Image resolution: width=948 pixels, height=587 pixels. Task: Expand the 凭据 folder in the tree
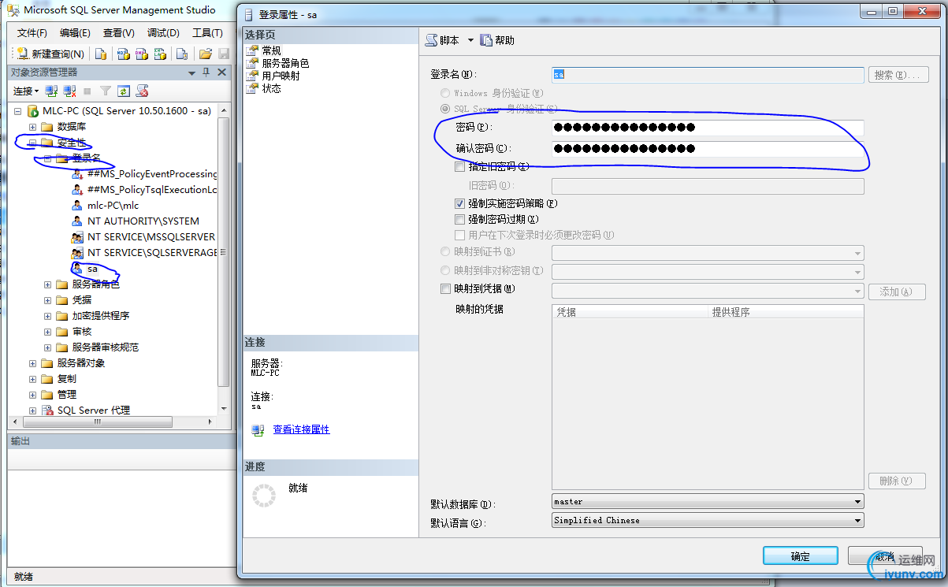point(47,300)
